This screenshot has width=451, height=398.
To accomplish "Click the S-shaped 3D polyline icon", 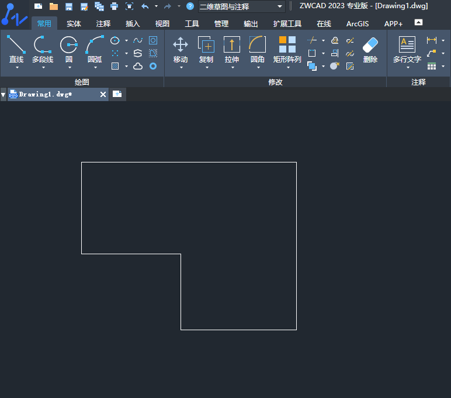I will 138,53.
